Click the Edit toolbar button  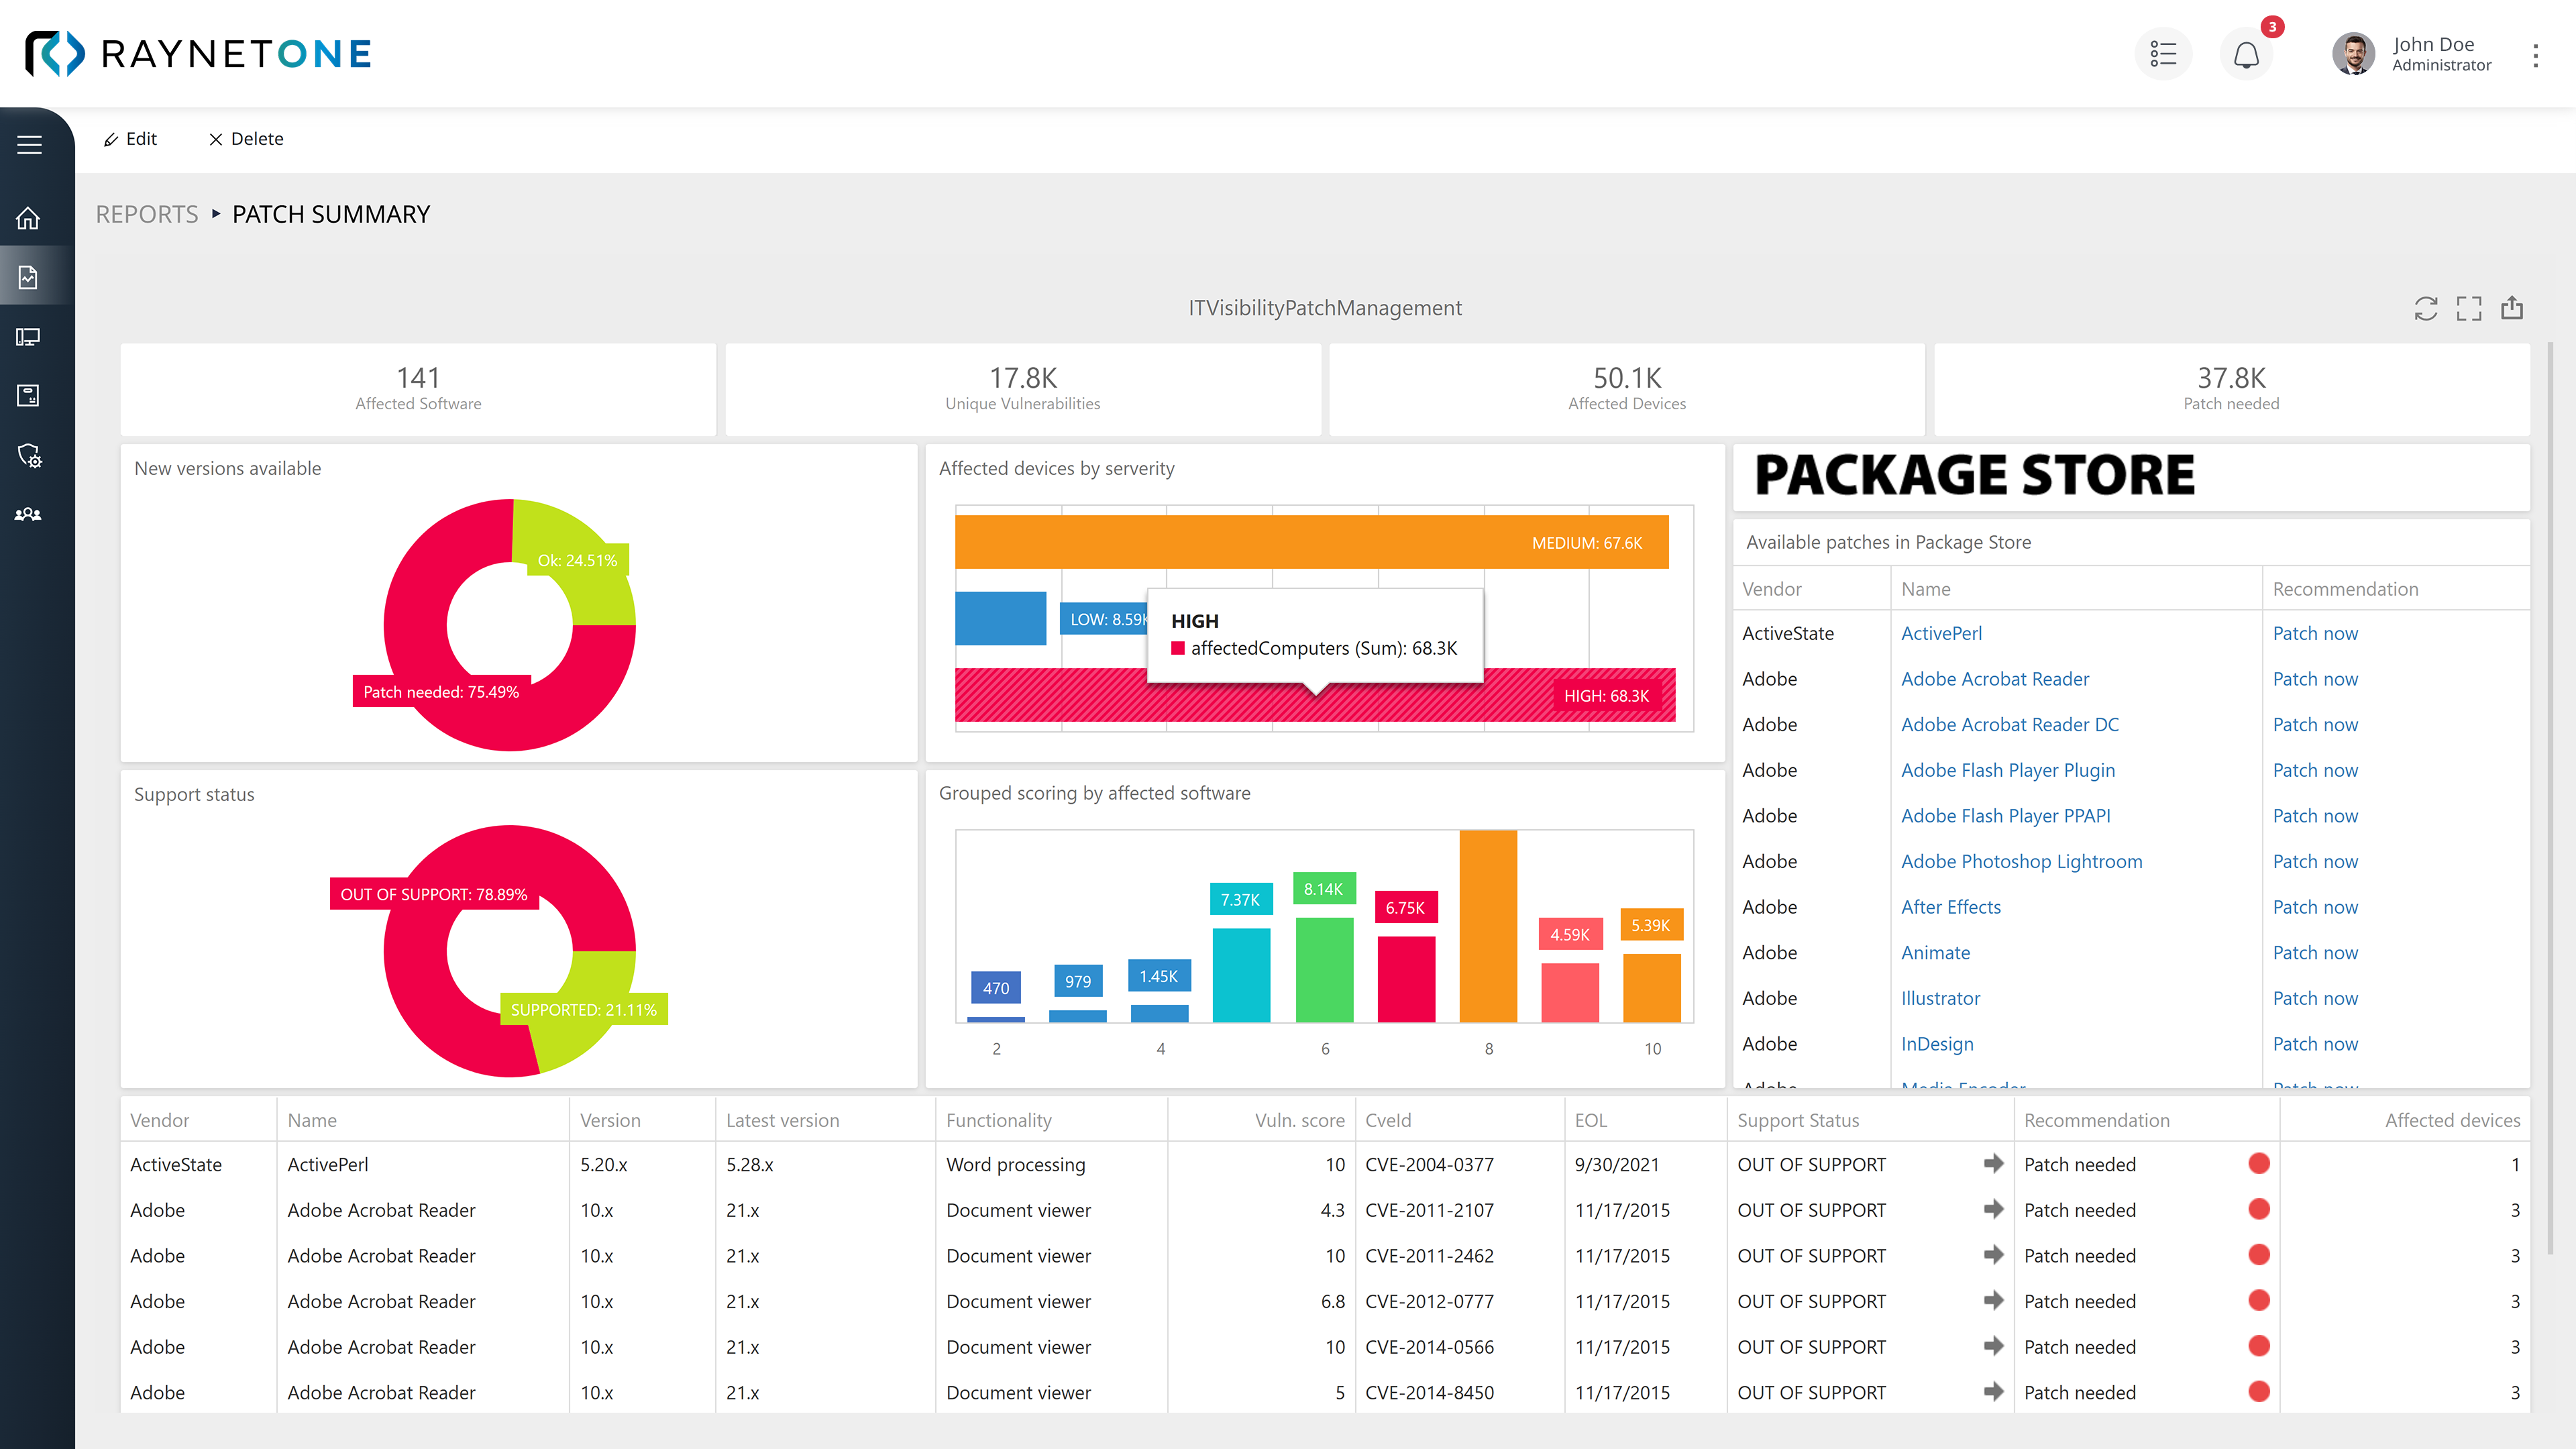[130, 139]
